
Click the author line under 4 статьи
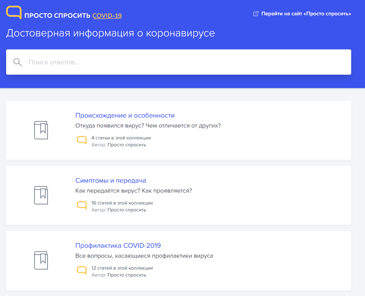pos(119,145)
